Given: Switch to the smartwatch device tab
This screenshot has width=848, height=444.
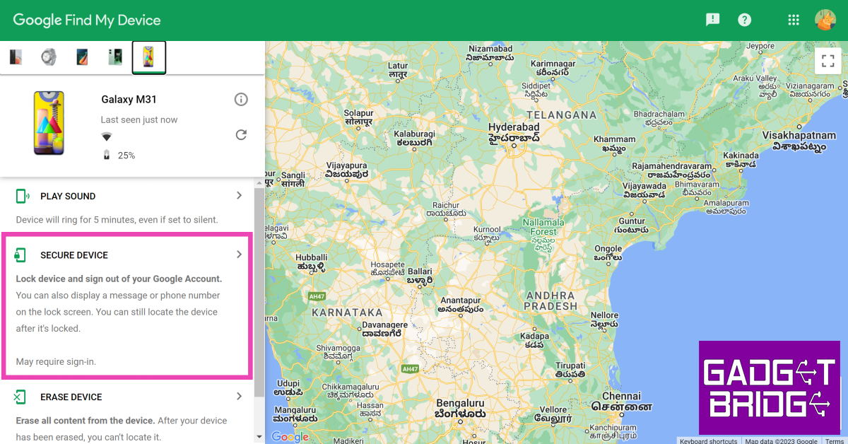Looking at the screenshot, I should [x=49, y=57].
